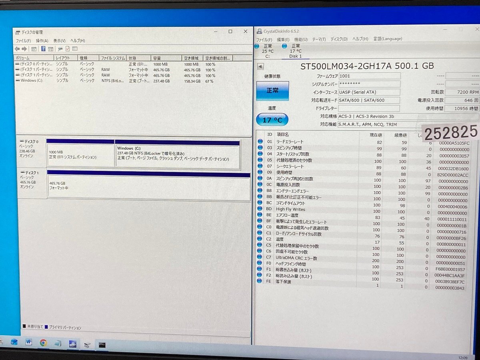The height and width of the screenshot is (360, 480).
Task: Click the blue Outlook-style taskbar icon
Action: [14, 342]
